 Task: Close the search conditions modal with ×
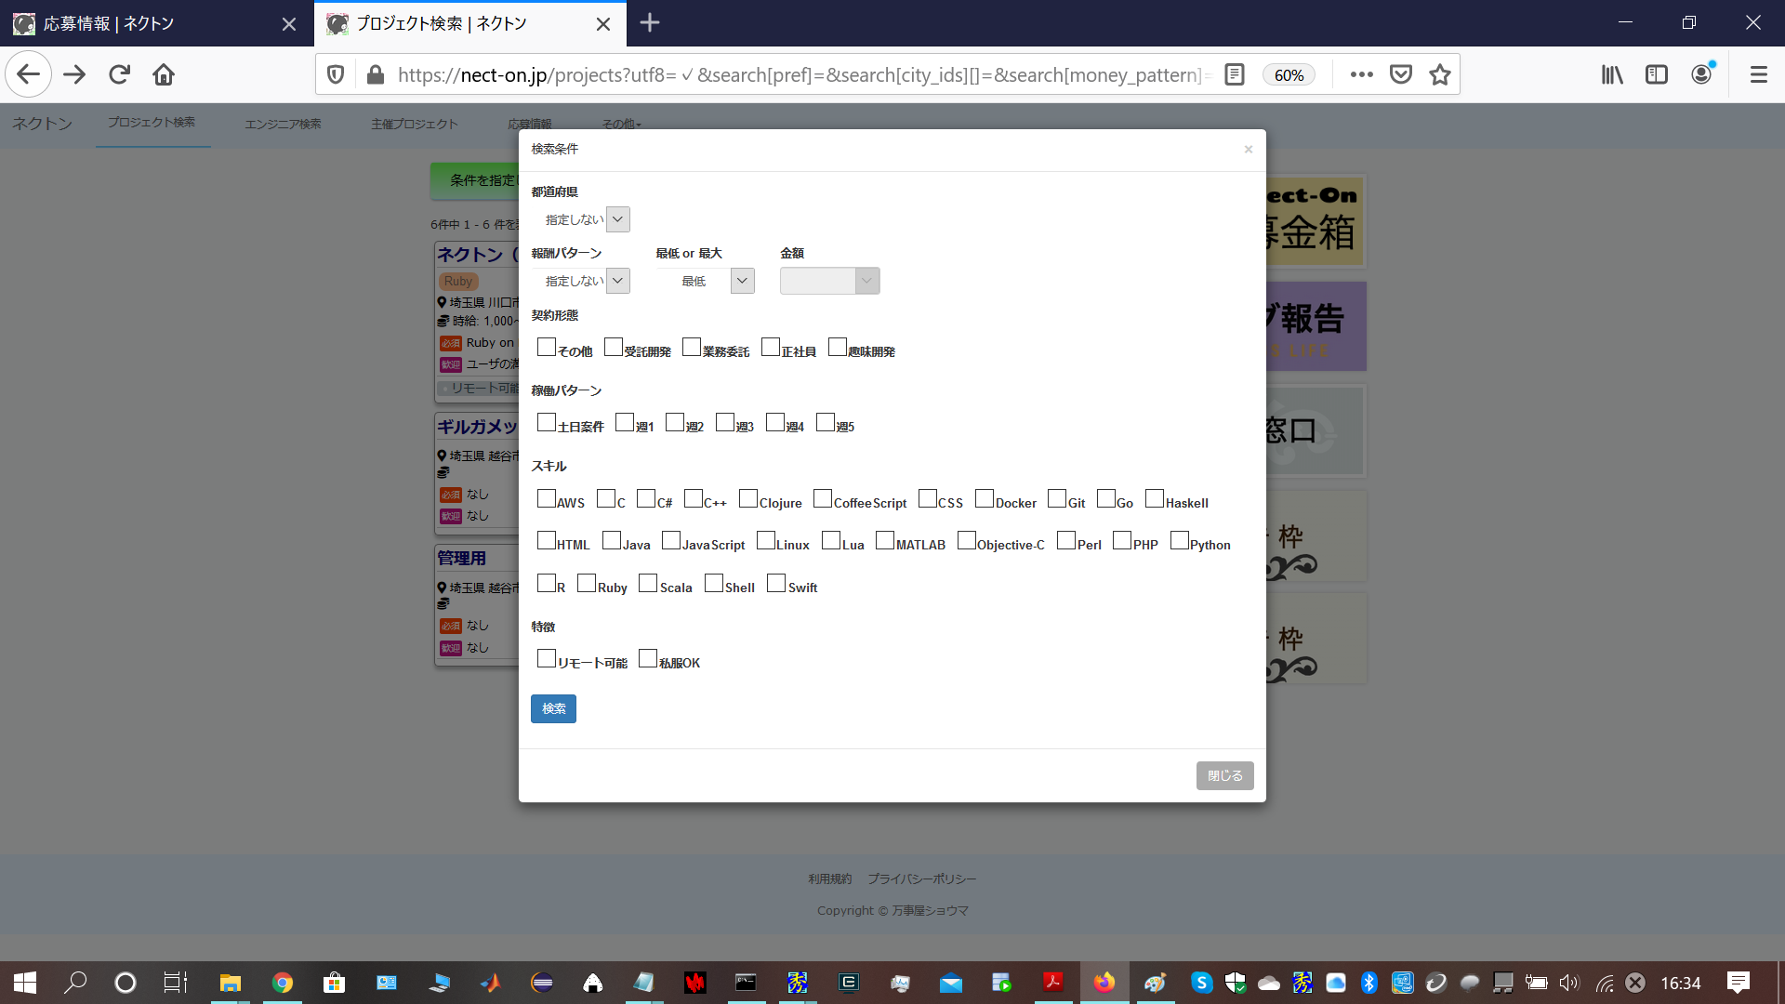tap(1249, 150)
